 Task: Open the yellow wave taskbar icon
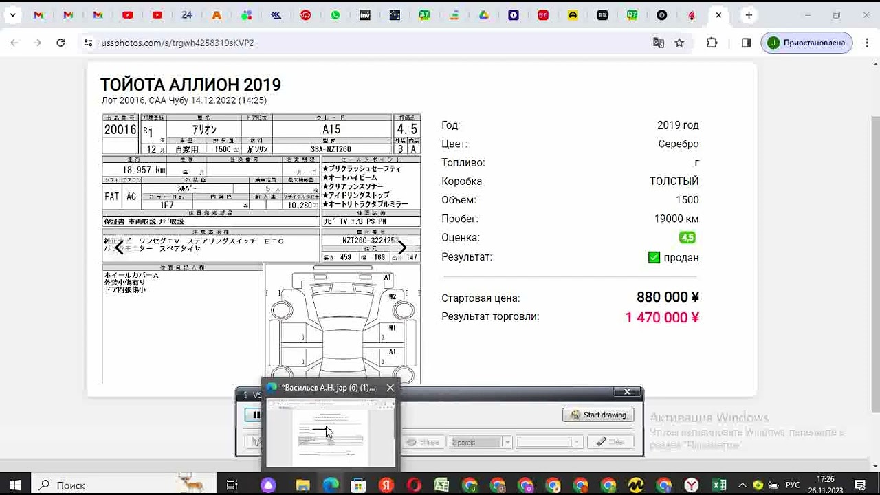636,485
